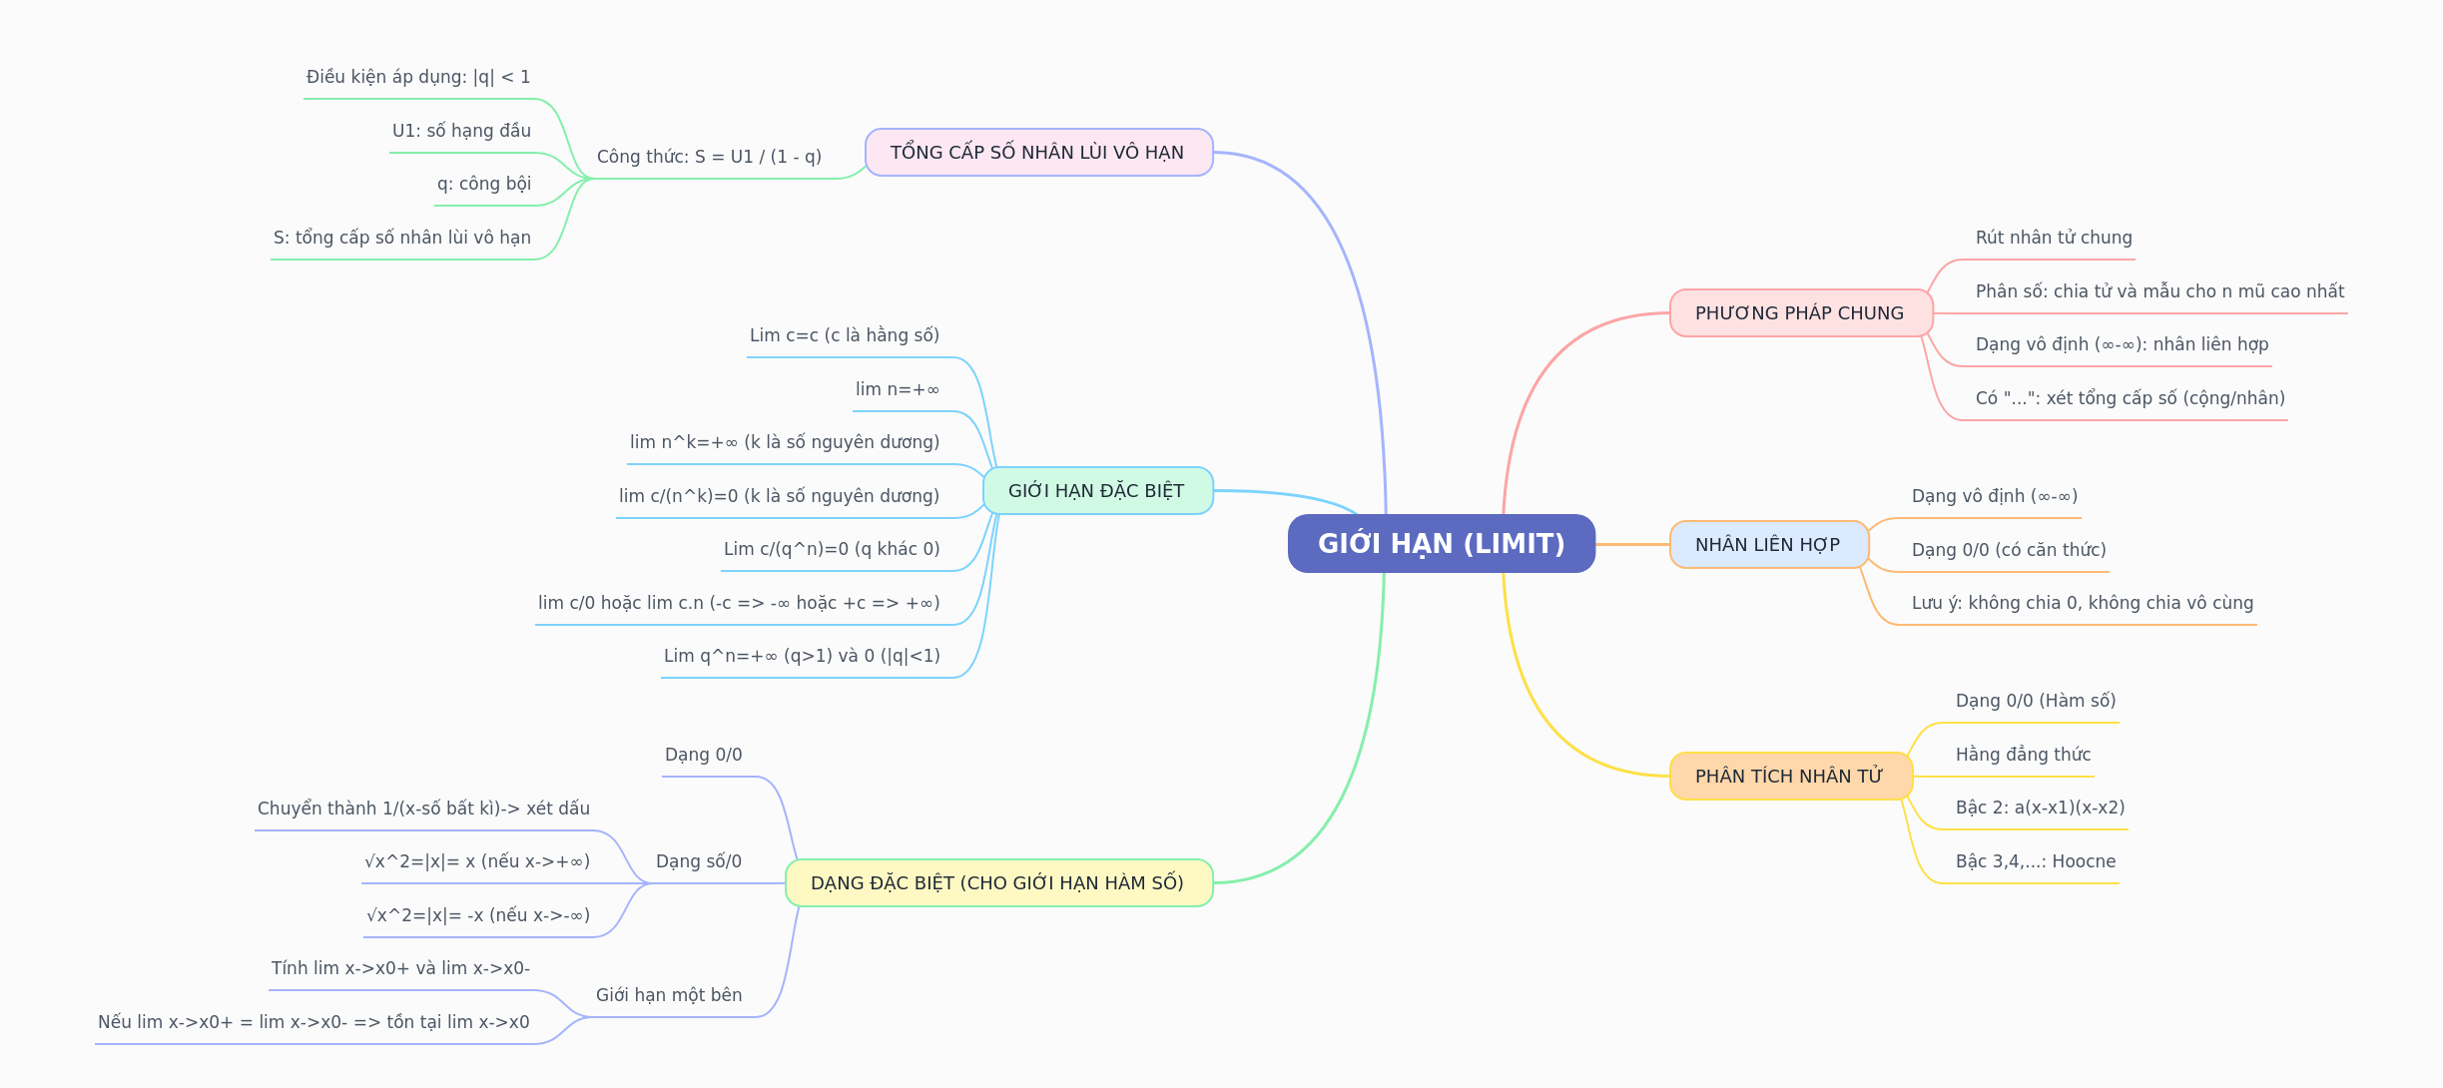
Task: Click the Công thức: S = U1 / (1 - q) item
Action: click(709, 157)
